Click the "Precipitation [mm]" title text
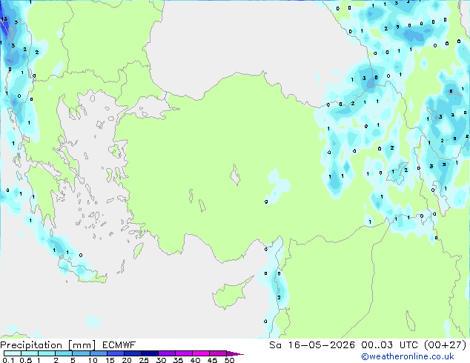Image resolution: width=470 pixels, height=363 pixels. pyautogui.click(x=48, y=345)
